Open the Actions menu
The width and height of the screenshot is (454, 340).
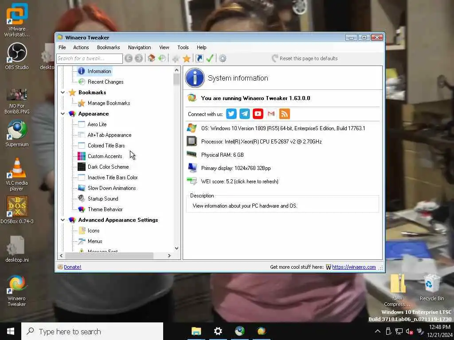(81, 47)
